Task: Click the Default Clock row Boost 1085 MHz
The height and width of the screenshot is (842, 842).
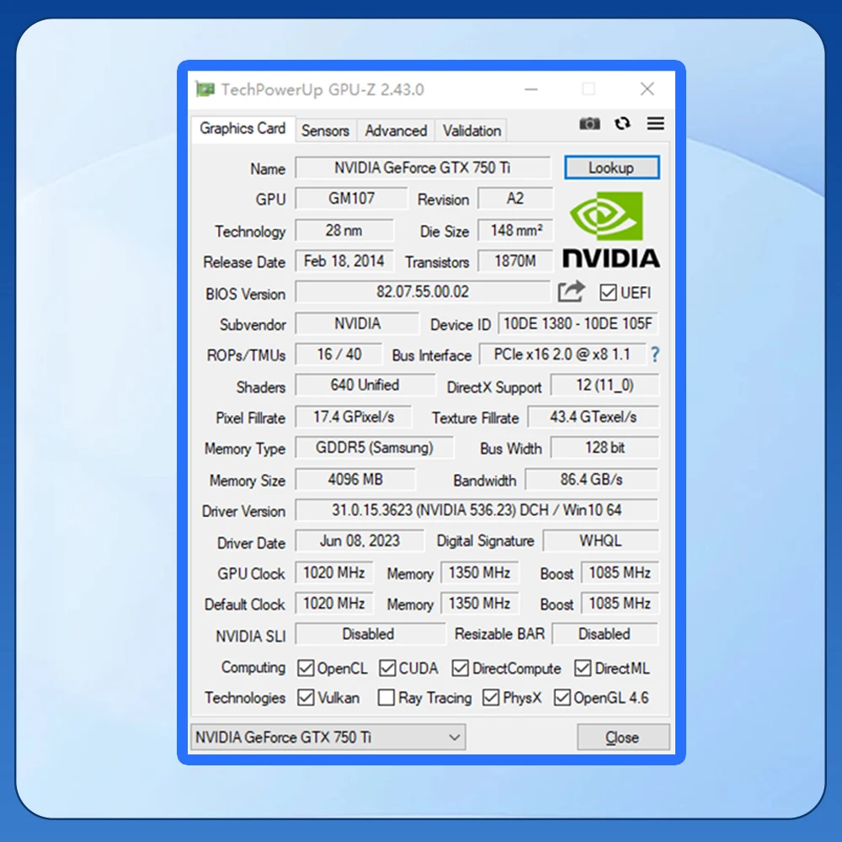Action: [x=621, y=603]
